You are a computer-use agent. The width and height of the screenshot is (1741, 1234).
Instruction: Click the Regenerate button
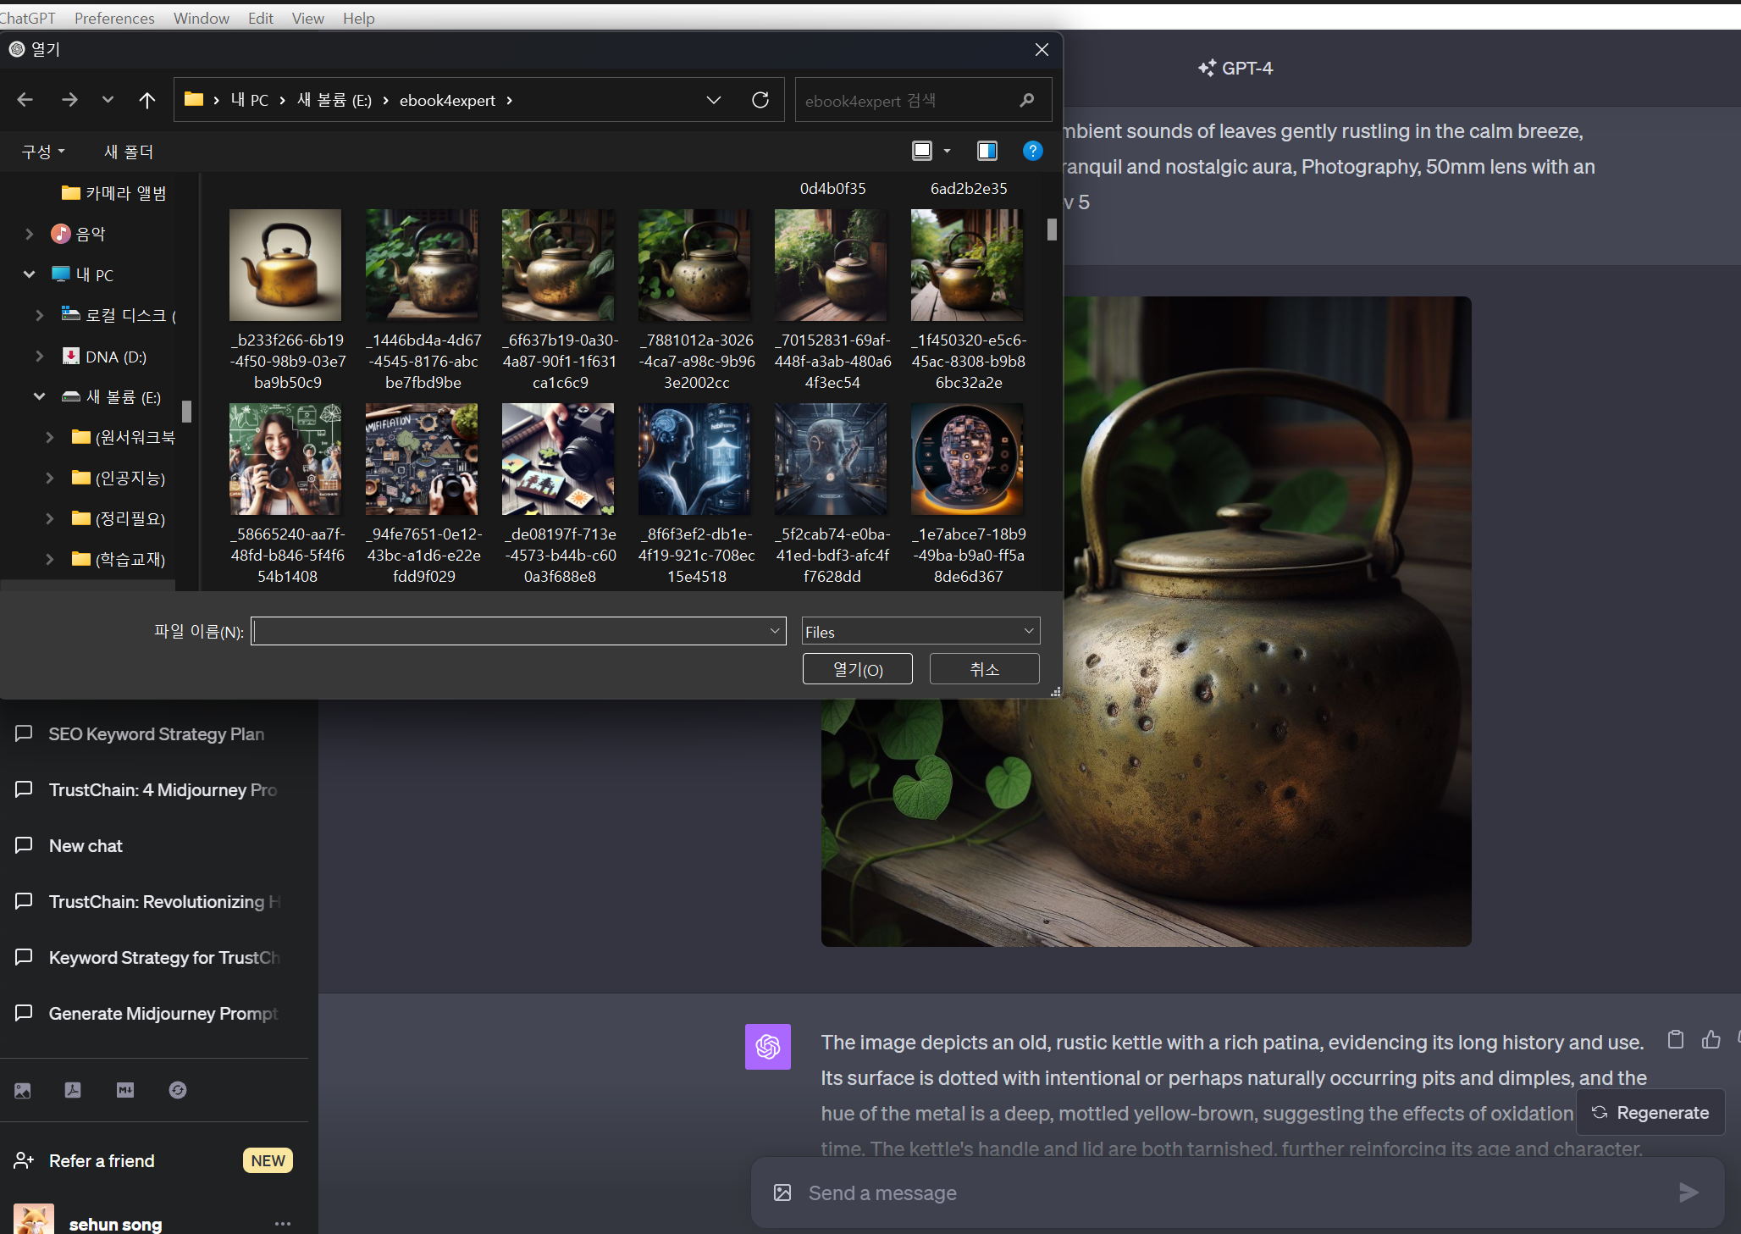1650,1112
